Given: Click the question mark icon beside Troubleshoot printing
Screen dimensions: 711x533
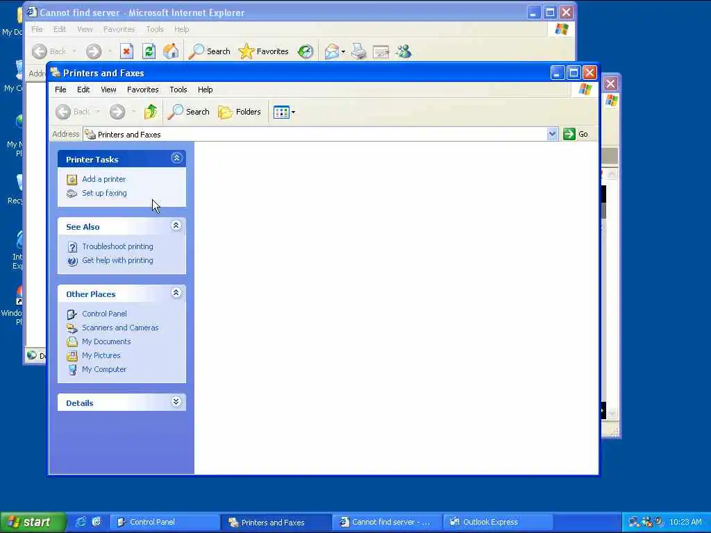Looking at the screenshot, I should click(x=72, y=247).
